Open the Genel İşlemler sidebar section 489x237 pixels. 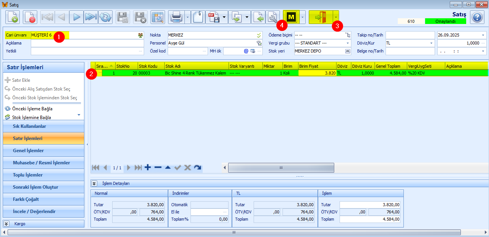[x=28, y=151]
